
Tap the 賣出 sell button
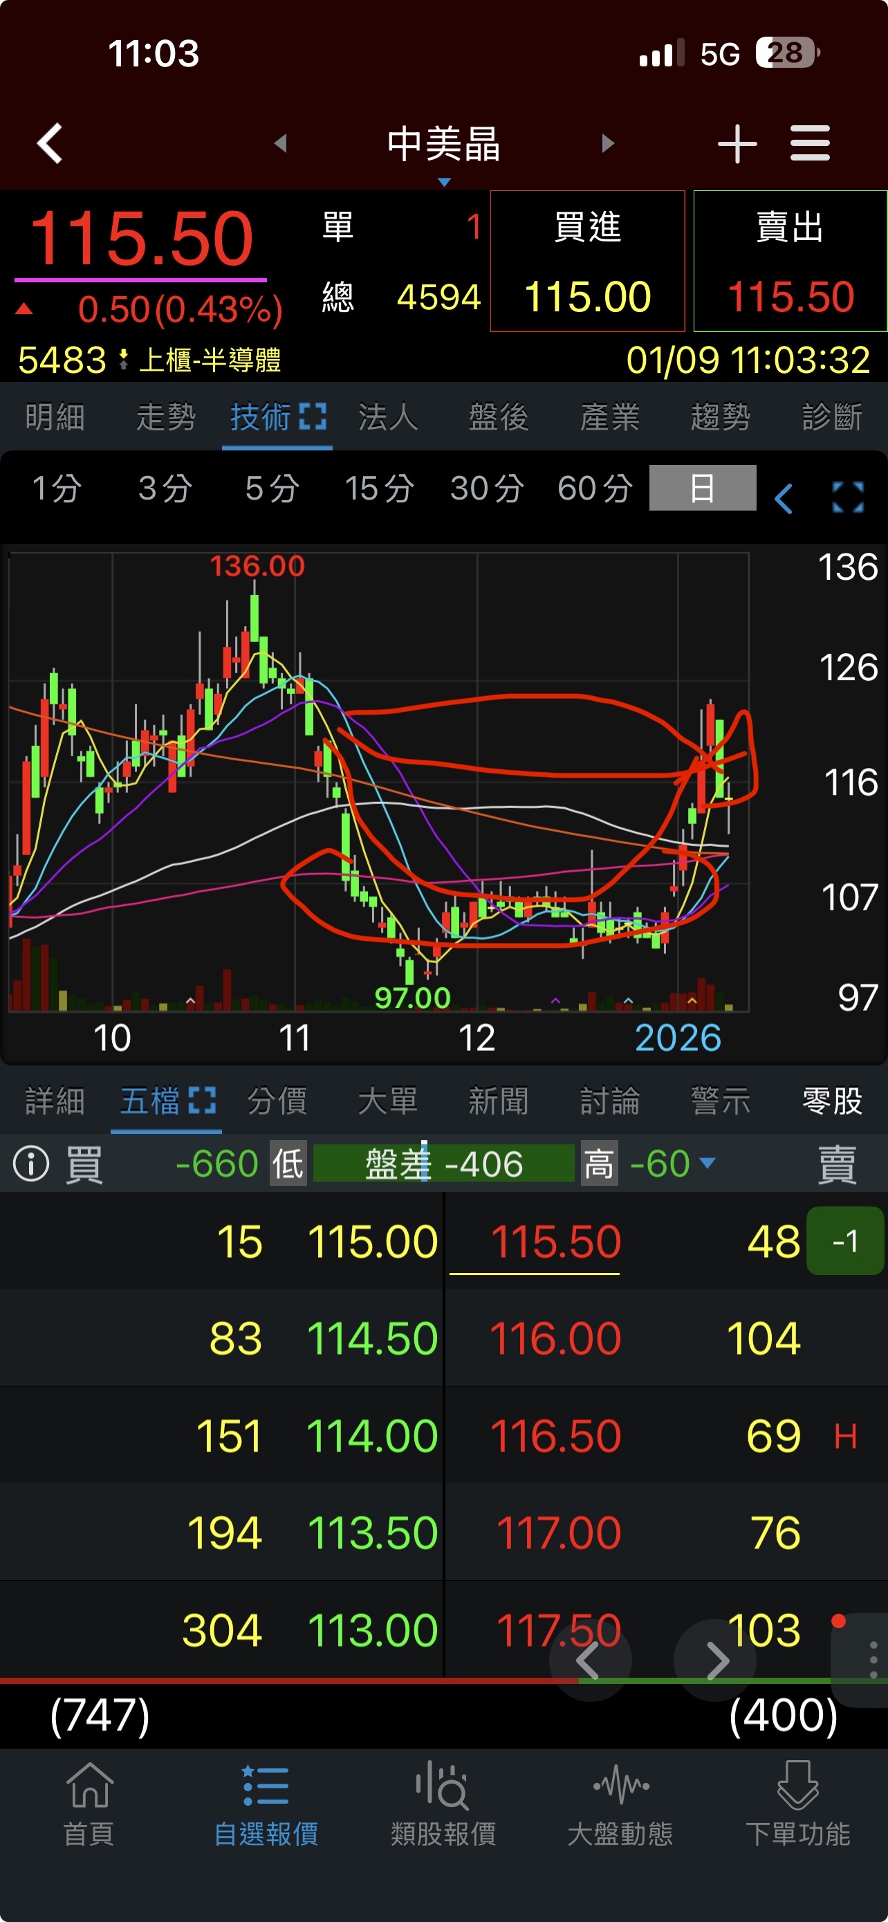(x=790, y=260)
